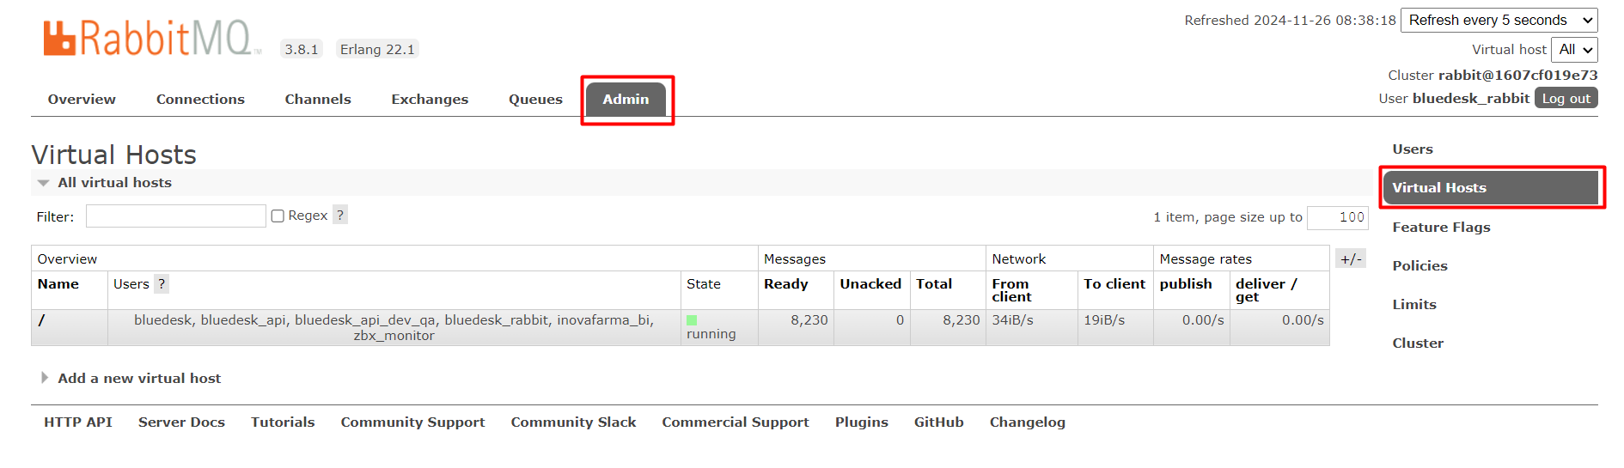Screen dimensions: 1624x468
Task: Open the / virtual host link
Action: pyautogui.click(x=41, y=319)
